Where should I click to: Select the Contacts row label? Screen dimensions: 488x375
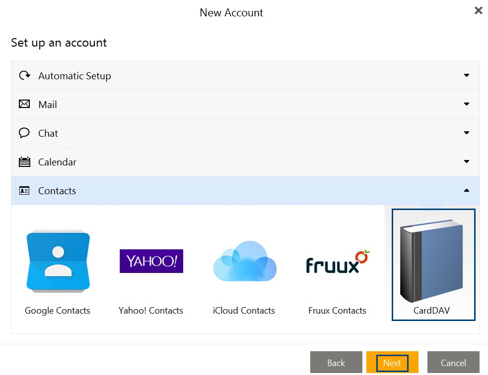pyautogui.click(x=57, y=191)
